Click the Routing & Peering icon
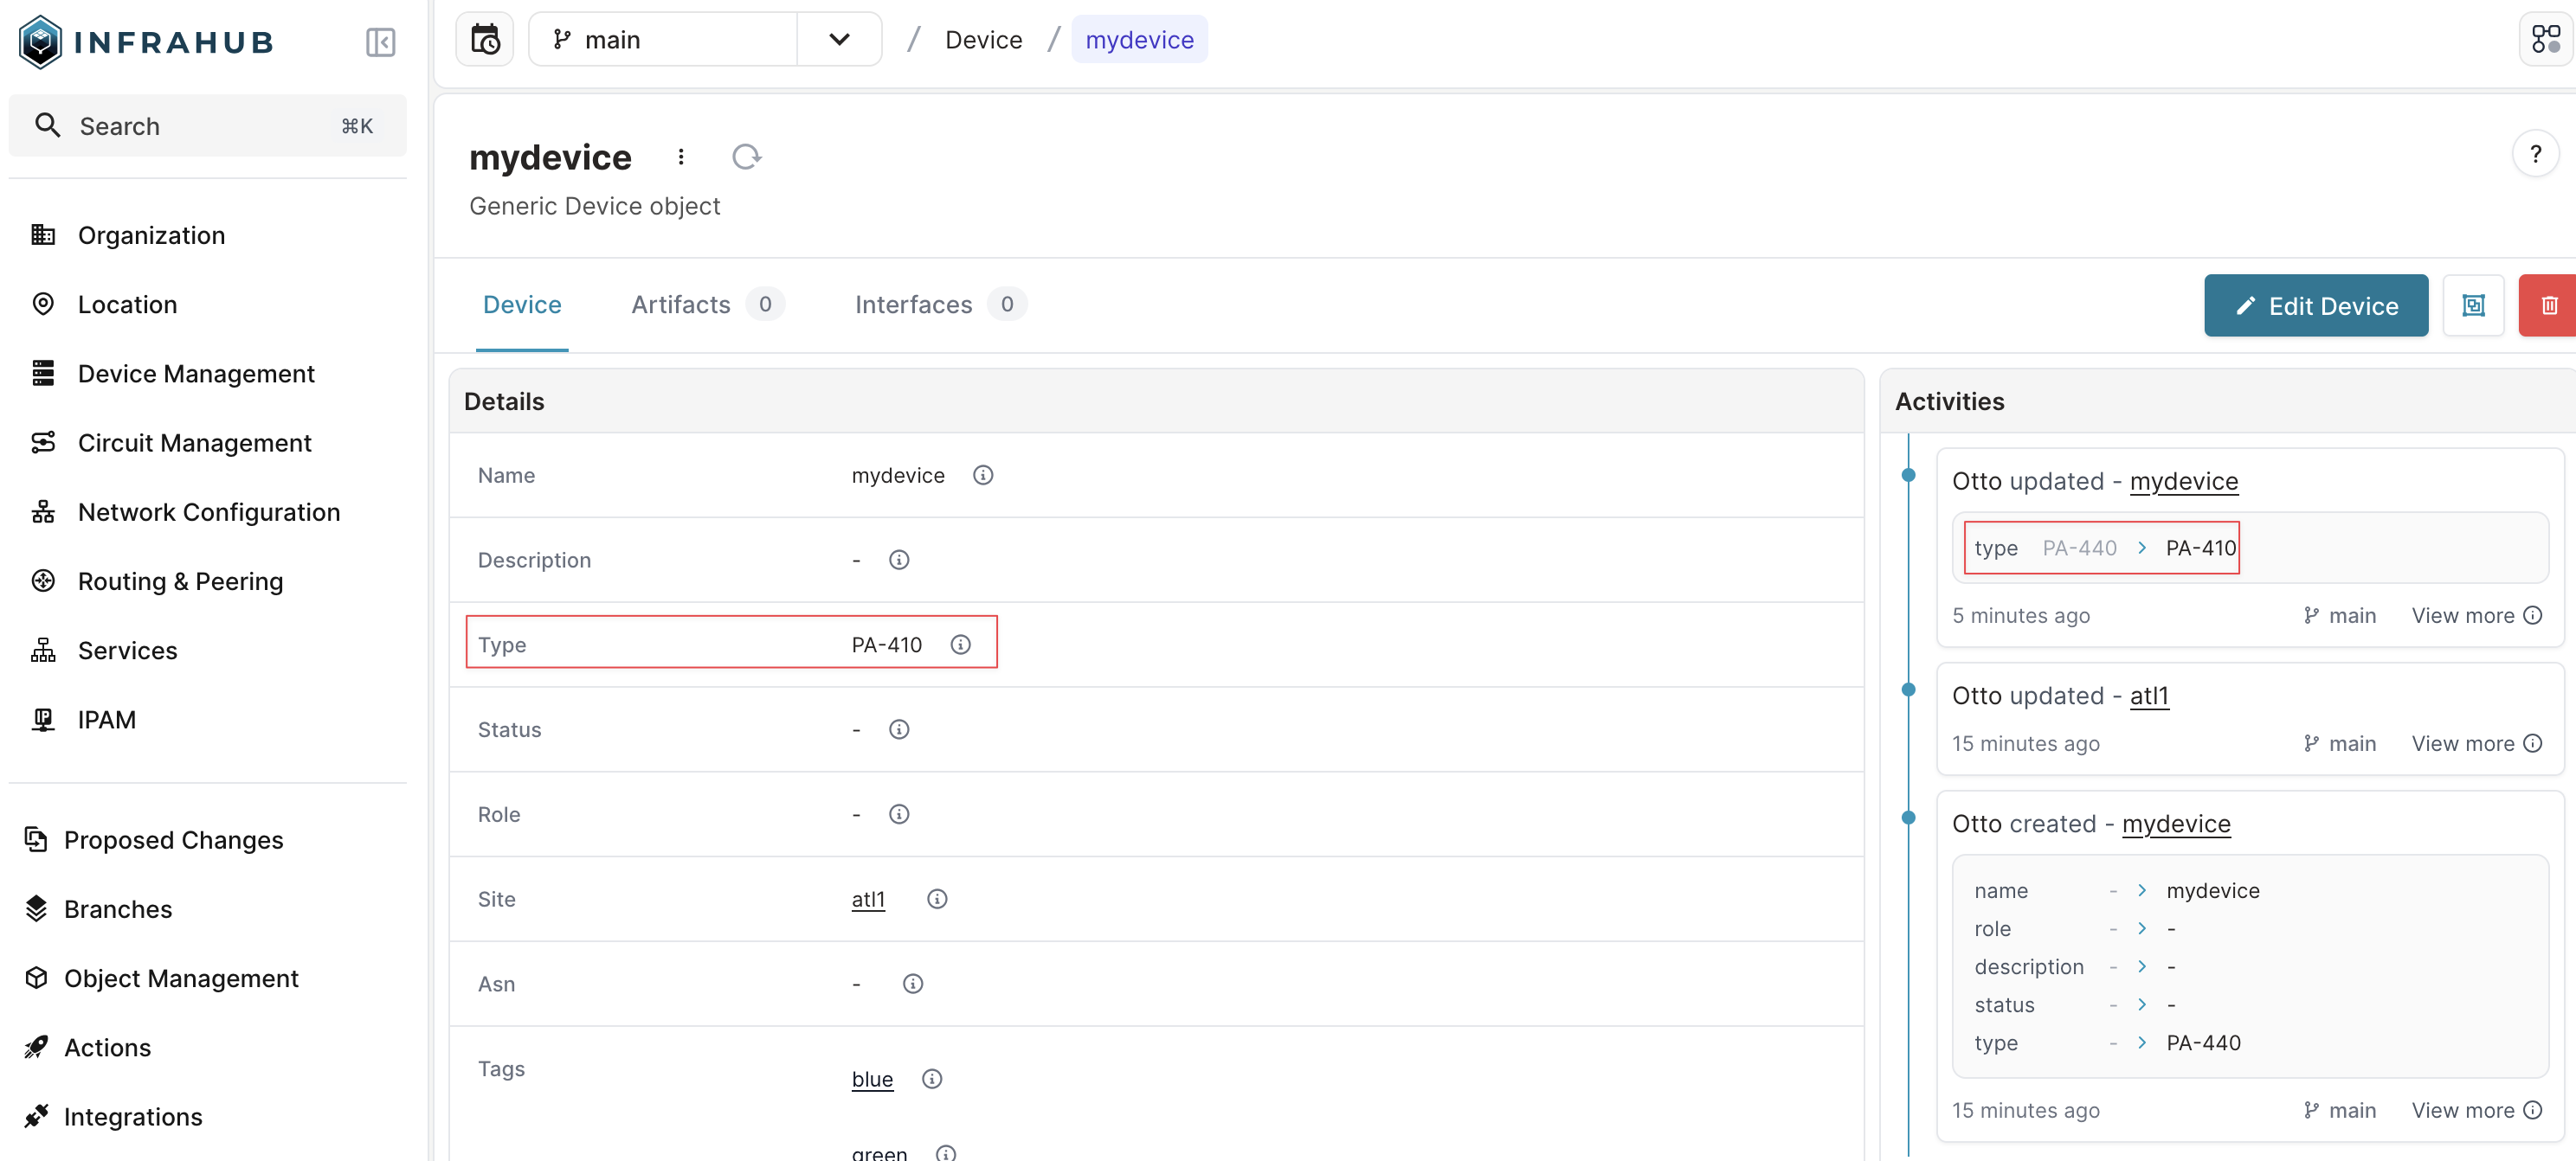The height and width of the screenshot is (1161, 2576). [x=43, y=581]
